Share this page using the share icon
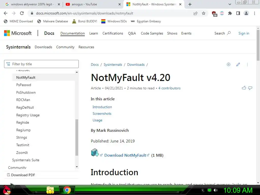This screenshot has width=260, height=195. 196,13
